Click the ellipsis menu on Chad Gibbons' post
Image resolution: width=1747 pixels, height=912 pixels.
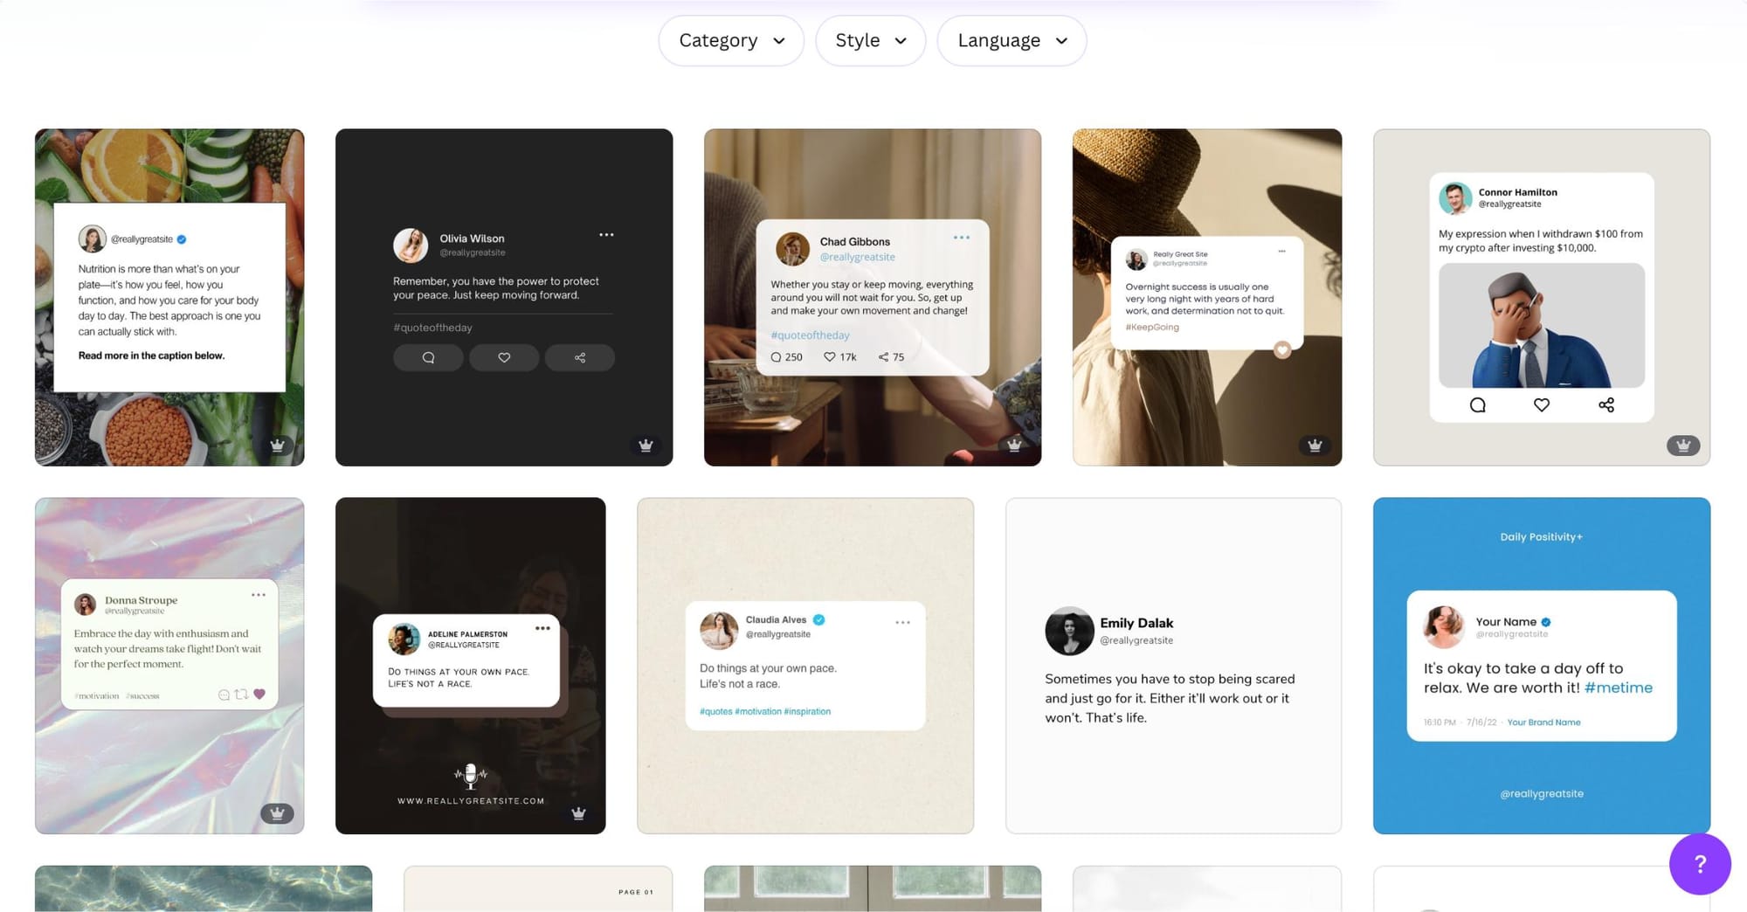[x=962, y=237]
